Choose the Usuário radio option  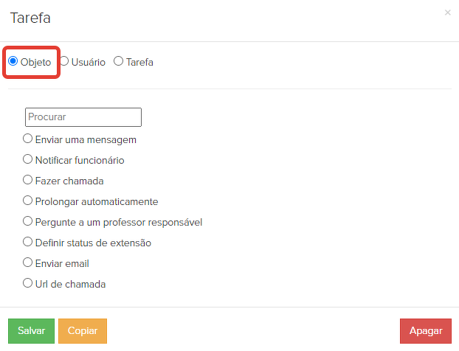click(64, 62)
